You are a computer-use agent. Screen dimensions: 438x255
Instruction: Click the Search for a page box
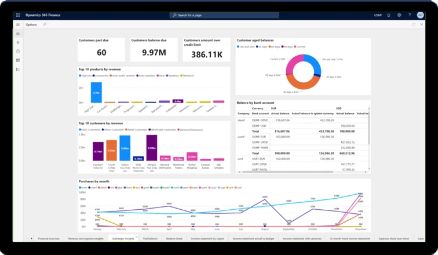click(217, 15)
